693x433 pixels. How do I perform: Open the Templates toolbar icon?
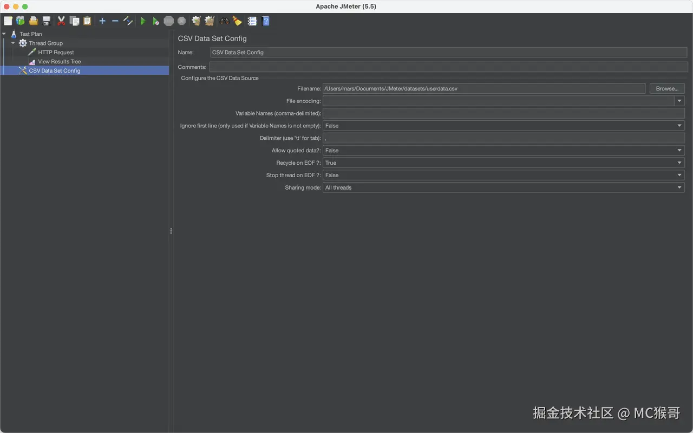click(x=21, y=21)
